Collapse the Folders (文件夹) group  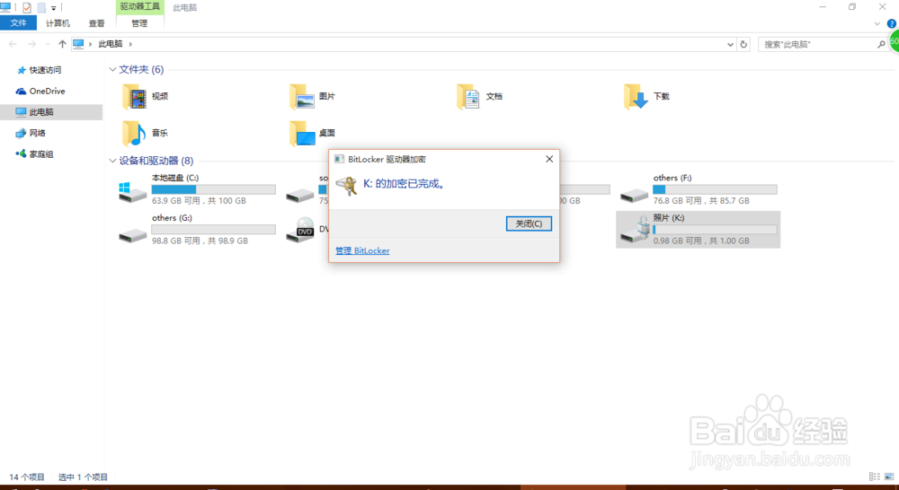(112, 69)
